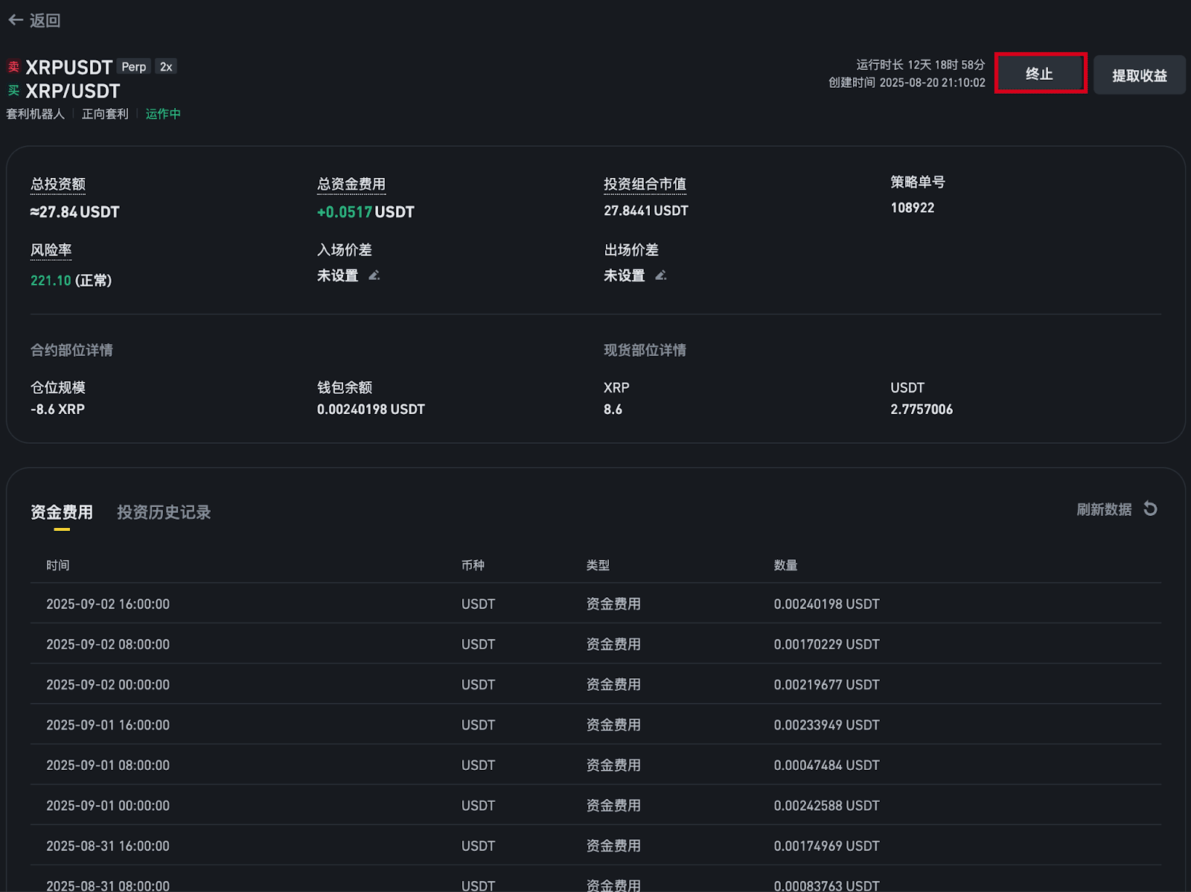Click the 买 buy badge next to XRP/USDT
The height and width of the screenshot is (892, 1191).
(x=12, y=91)
